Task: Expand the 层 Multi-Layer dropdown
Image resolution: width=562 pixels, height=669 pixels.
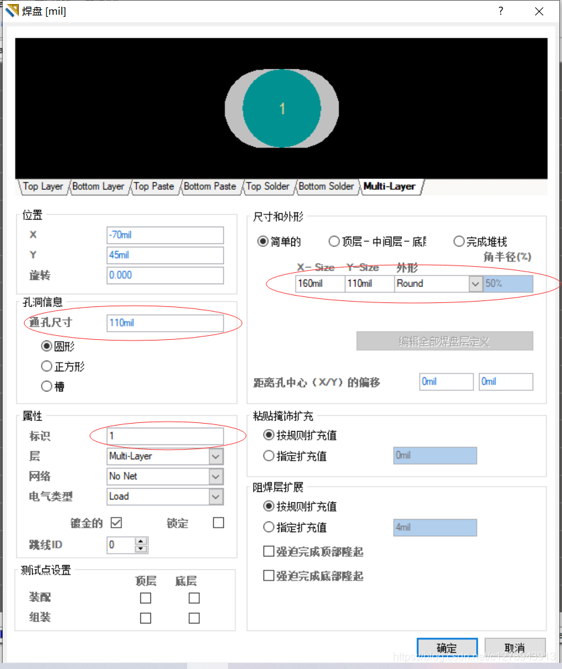Action: click(x=216, y=457)
